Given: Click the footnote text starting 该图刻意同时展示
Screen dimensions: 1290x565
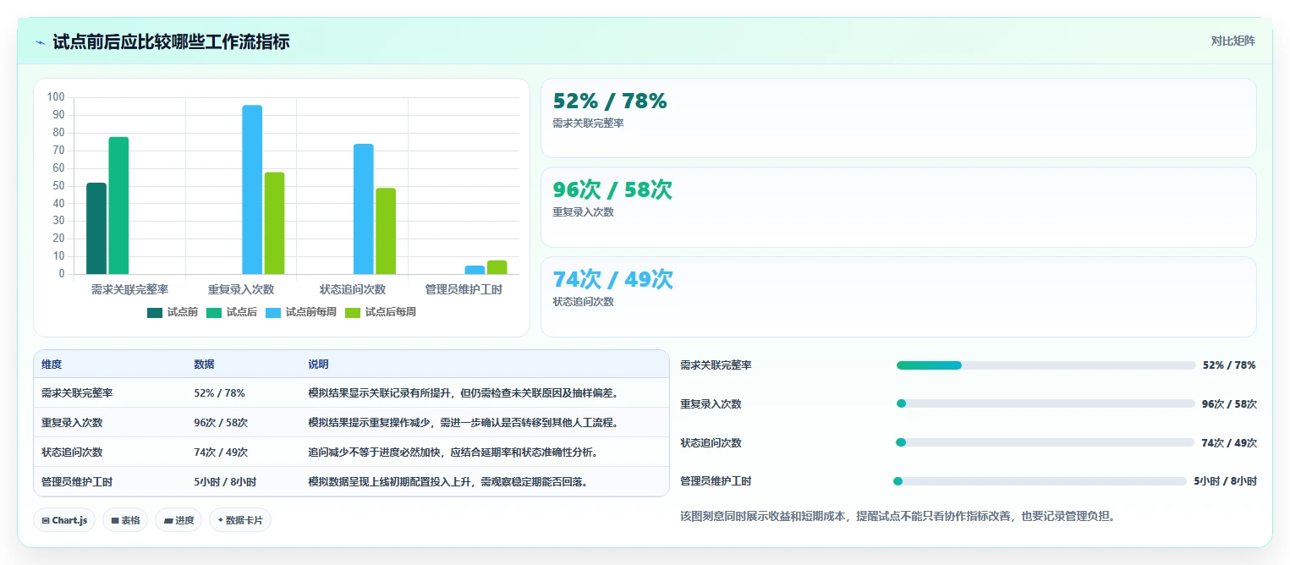Looking at the screenshot, I should (x=898, y=515).
